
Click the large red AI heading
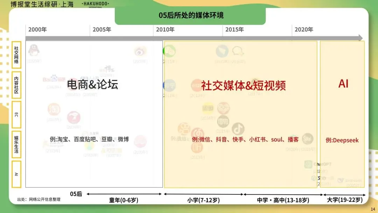tap(343, 84)
